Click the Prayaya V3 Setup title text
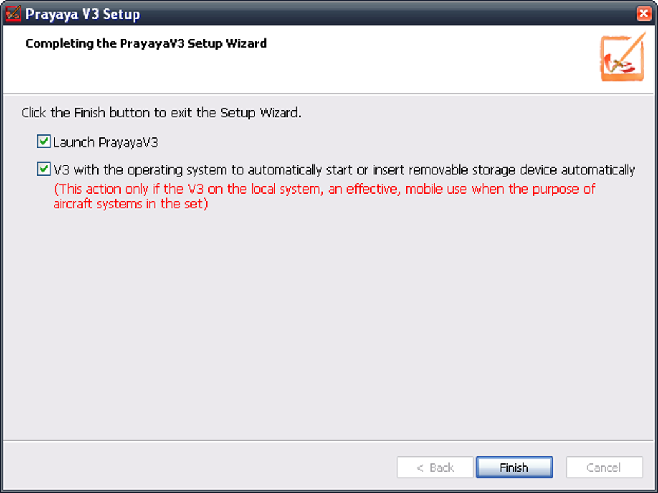The image size is (658, 493). [83, 14]
